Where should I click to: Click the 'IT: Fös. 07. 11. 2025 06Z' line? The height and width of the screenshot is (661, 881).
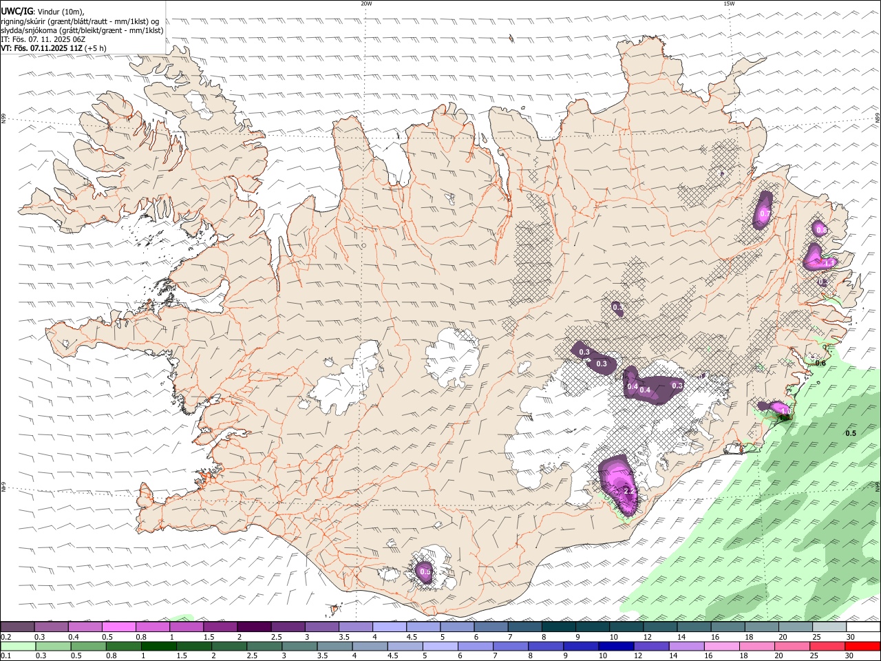43,39
